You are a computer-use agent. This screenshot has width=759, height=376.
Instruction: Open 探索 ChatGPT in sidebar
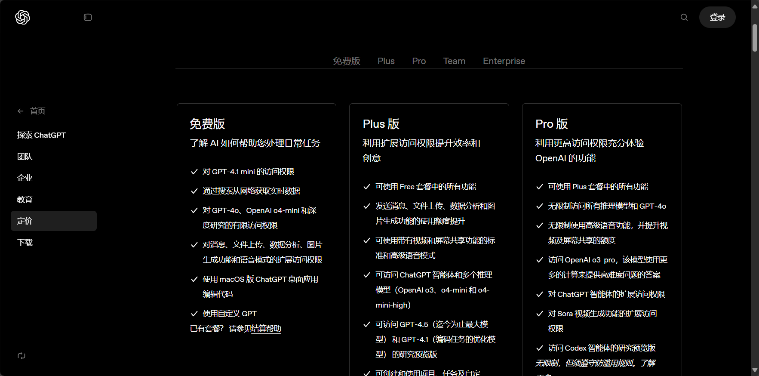coord(42,135)
